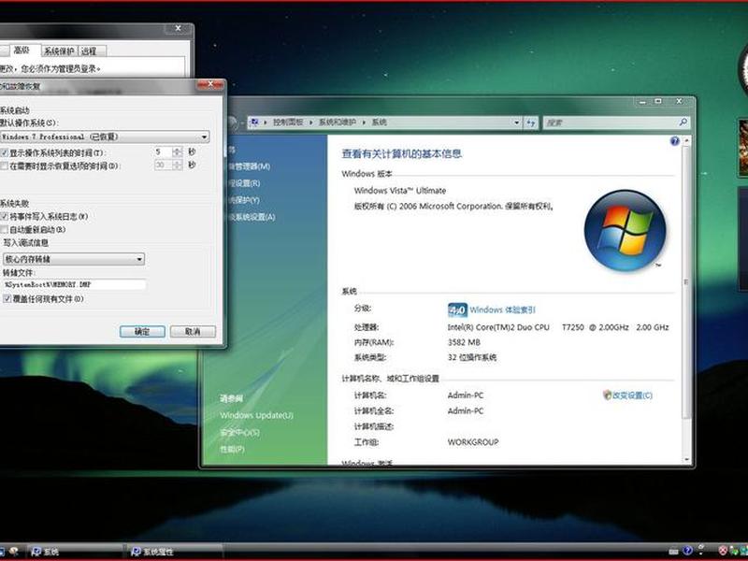The width and height of the screenshot is (748, 561).
Task: Toggle 覆盖任何现有文件(O) checkbox
Action: pos(7,299)
